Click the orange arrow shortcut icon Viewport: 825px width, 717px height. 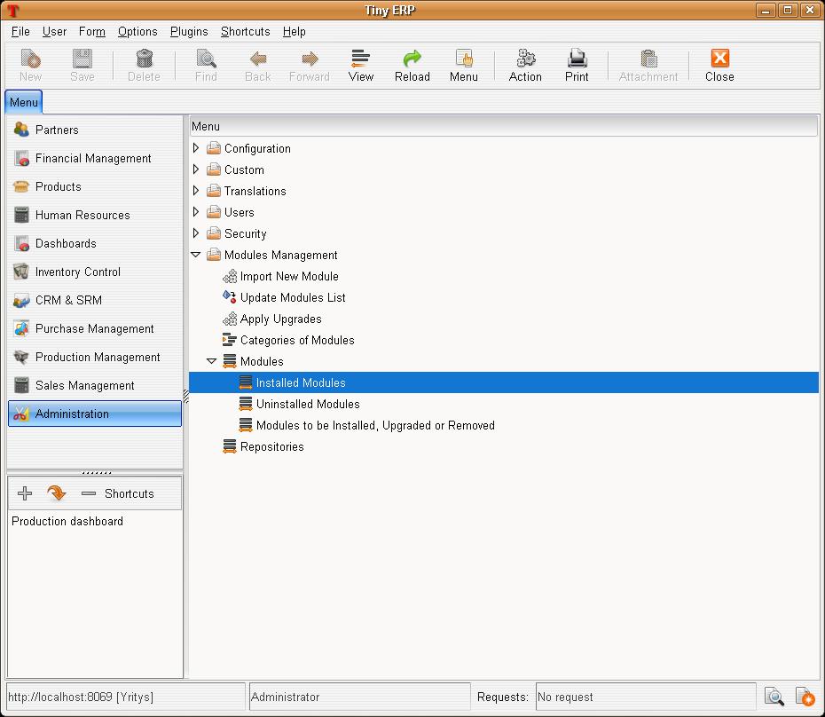(x=56, y=493)
